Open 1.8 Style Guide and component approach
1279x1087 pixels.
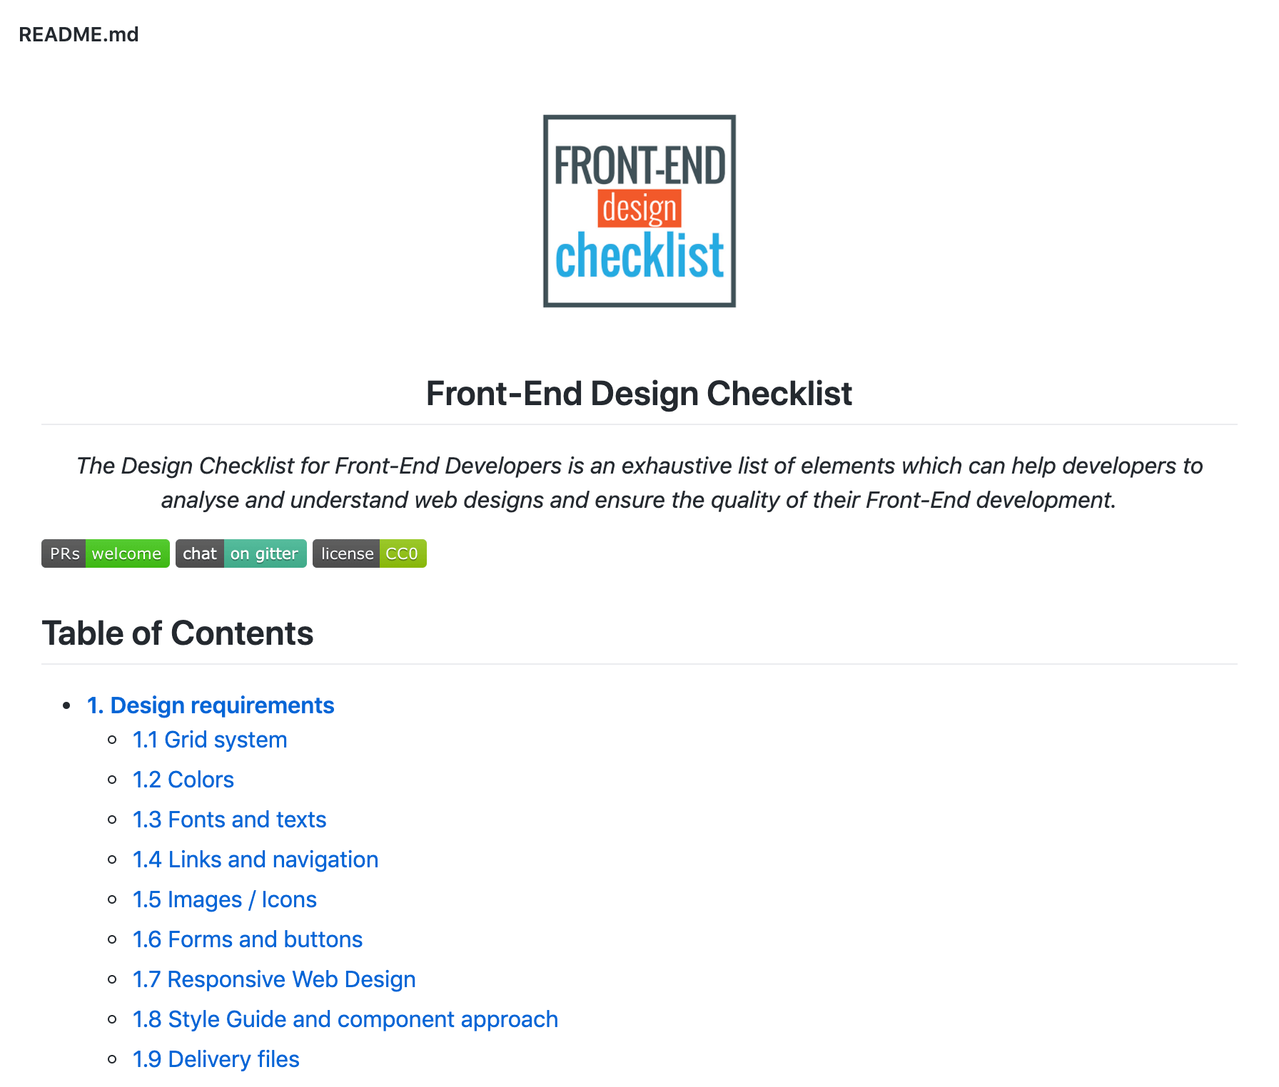(345, 1019)
